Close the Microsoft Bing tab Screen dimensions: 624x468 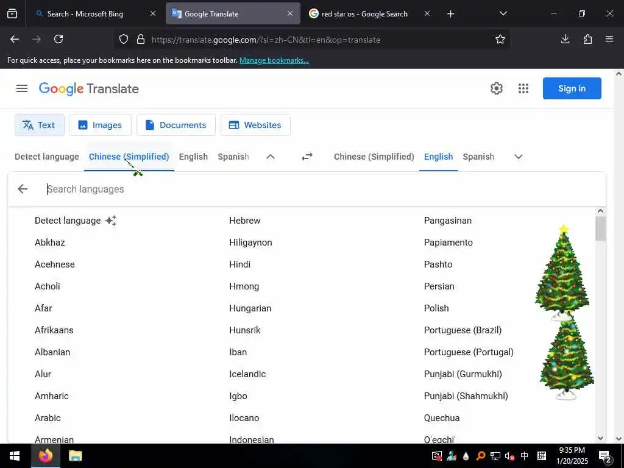(x=153, y=13)
